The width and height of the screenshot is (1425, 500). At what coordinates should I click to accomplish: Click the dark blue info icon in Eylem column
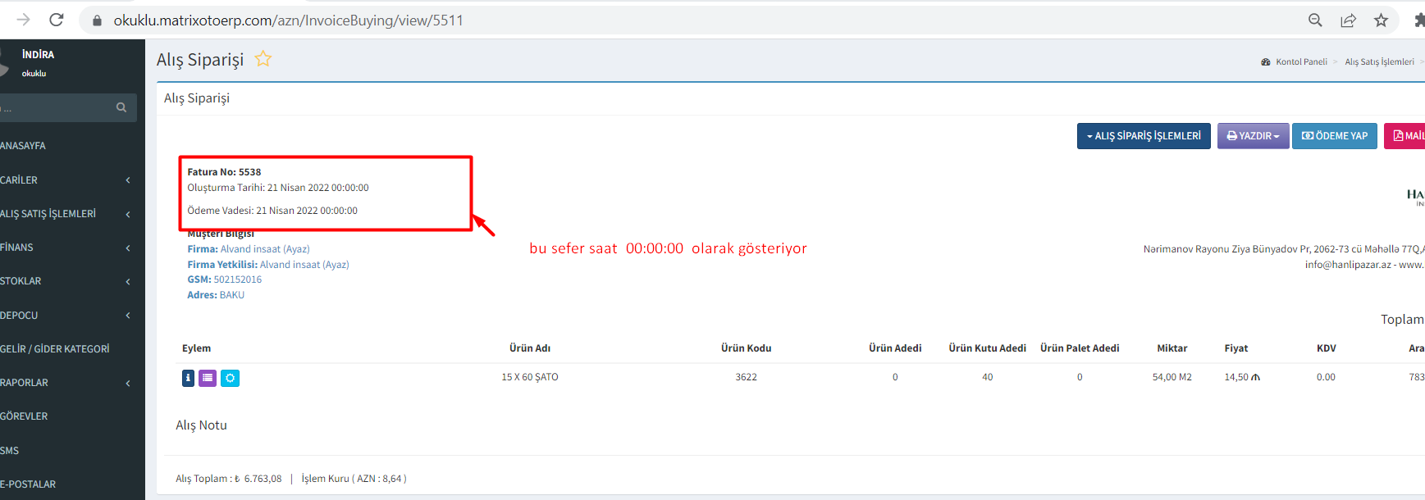coord(188,378)
